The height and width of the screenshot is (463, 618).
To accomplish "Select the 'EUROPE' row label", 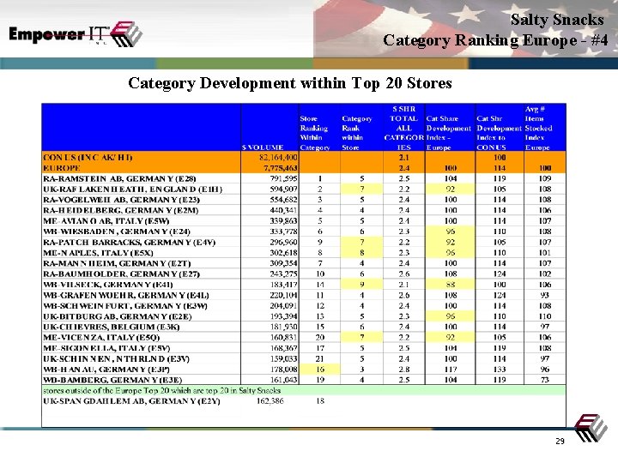I will [x=62, y=168].
